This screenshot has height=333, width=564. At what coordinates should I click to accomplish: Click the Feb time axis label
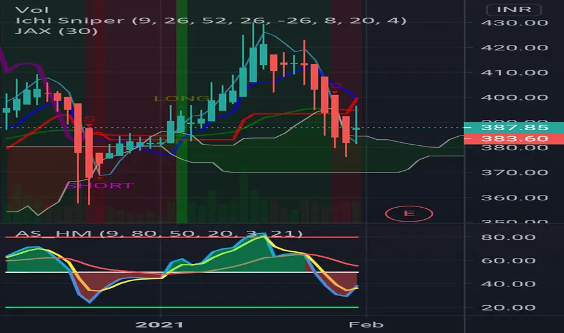366,325
